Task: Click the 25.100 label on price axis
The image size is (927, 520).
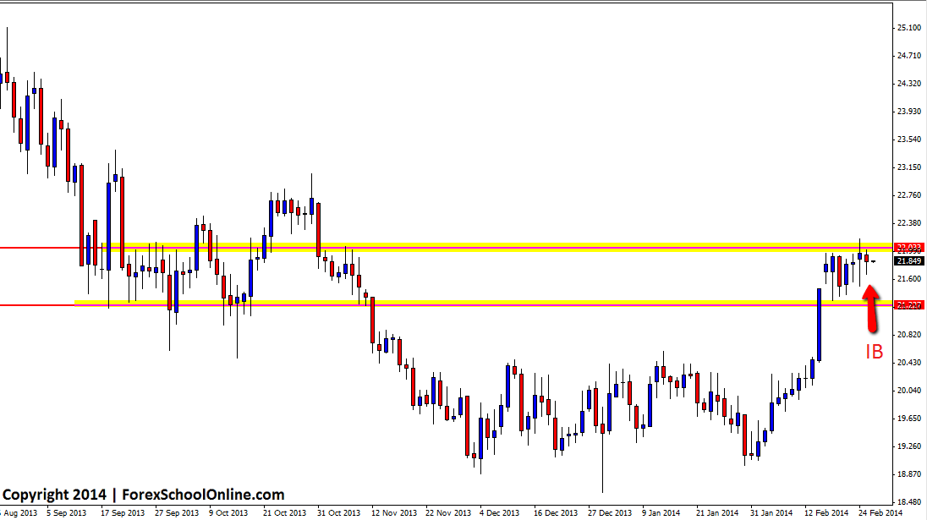Action: (909, 28)
